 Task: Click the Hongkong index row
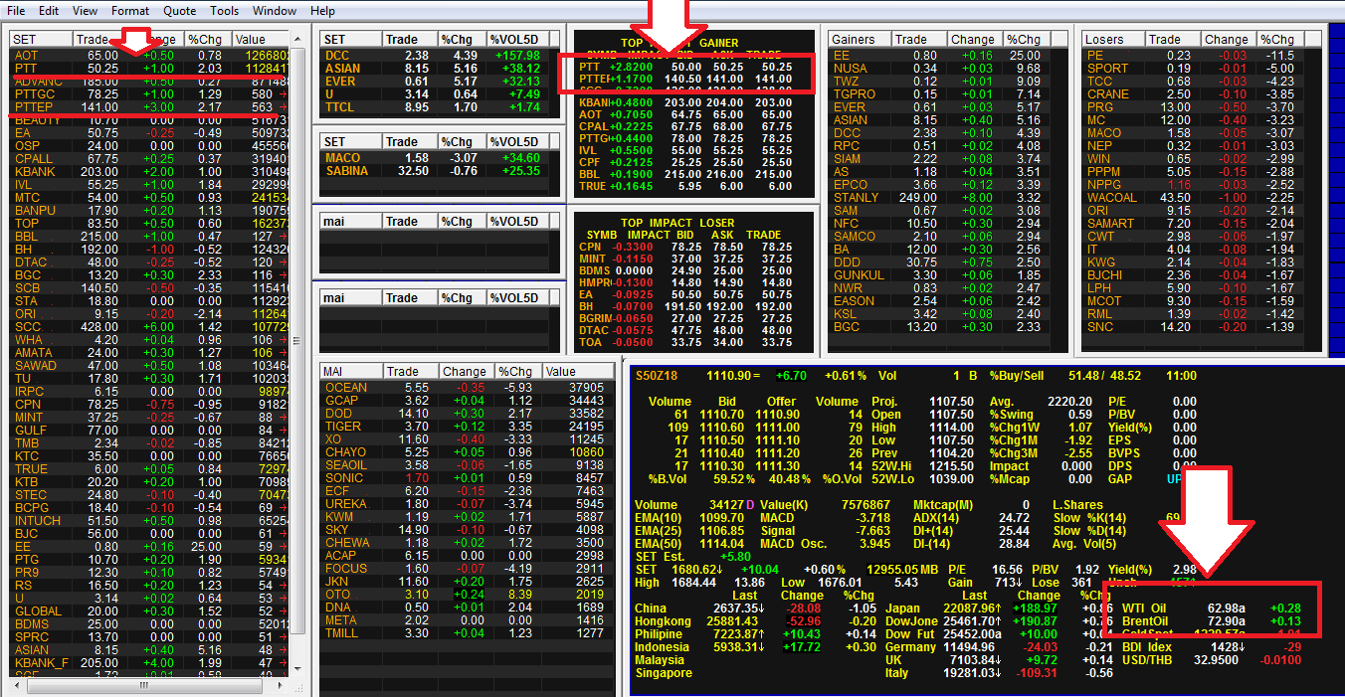(756, 620)
